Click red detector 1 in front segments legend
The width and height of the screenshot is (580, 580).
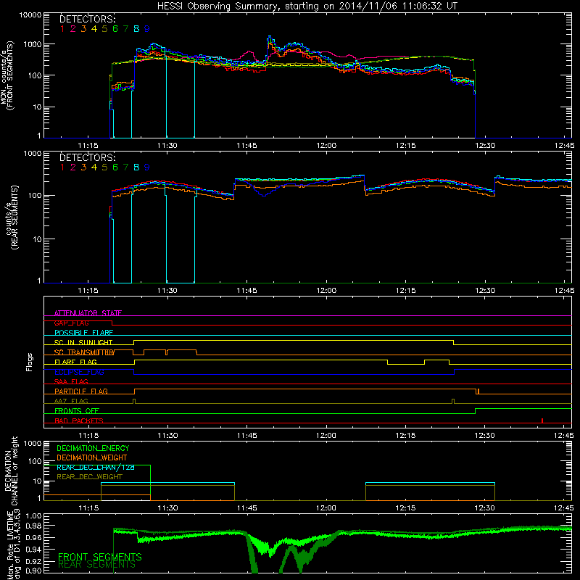tap(62, 29)
